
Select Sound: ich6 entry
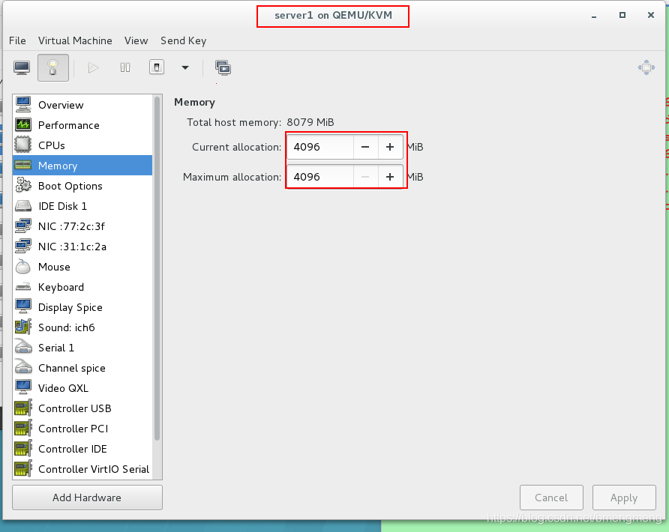click(82, 327)
